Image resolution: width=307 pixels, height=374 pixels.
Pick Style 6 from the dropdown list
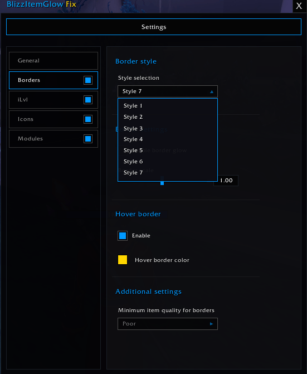(x=168, y=162)
